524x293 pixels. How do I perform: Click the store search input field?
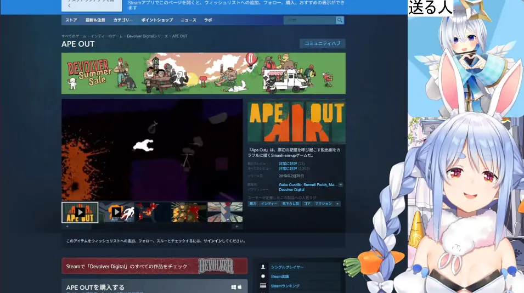click(310, 20)
